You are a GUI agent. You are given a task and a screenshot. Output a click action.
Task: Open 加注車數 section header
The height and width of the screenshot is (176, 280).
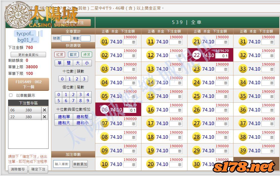(73, 155)
